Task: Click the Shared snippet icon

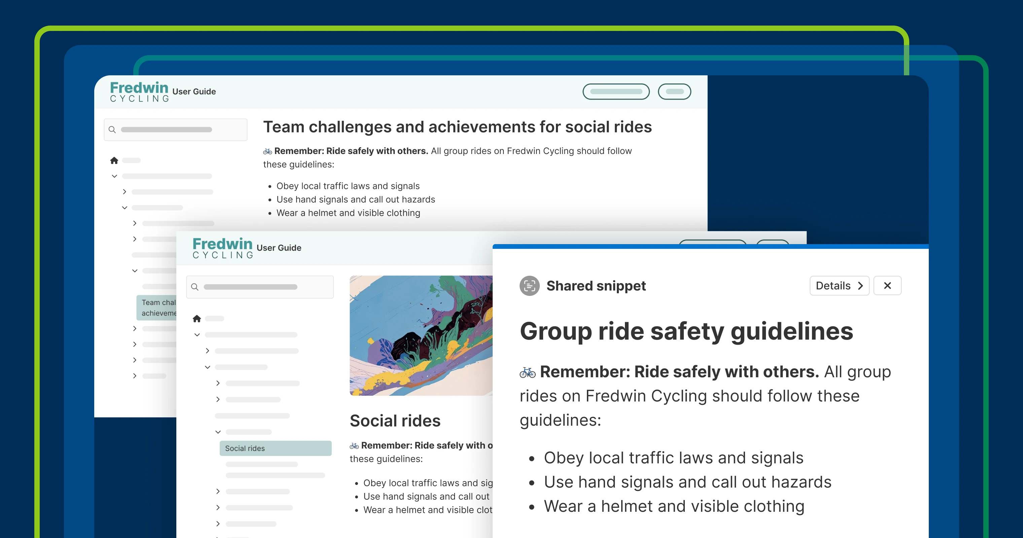Action: click(529, 286)
